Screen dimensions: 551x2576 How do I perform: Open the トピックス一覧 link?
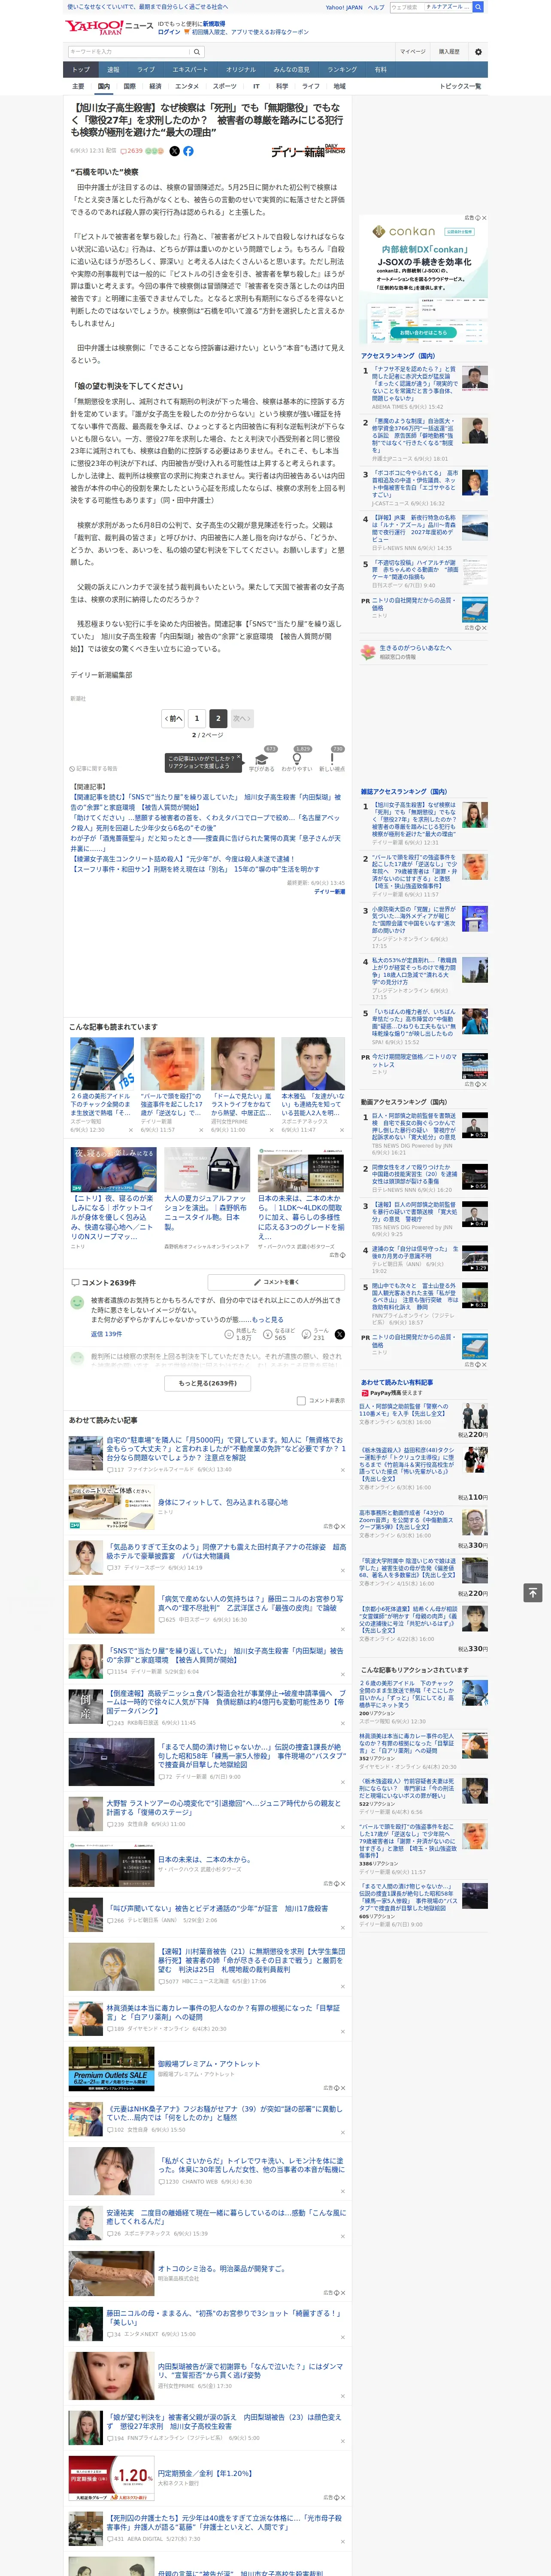pos(460,86)
